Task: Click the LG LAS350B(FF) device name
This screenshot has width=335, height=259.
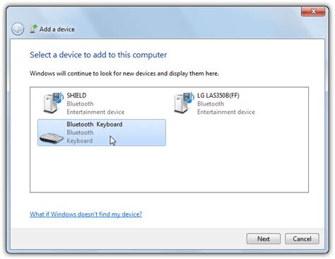Action: tap(218, 96)
